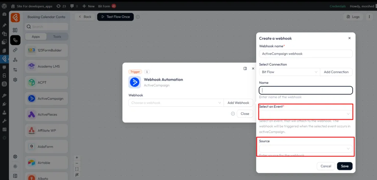Image resolution: width=377 pixels, height=180 pixels.
Task: Open the Credentials link in admin bar
Action: click(x=338, y=6)
